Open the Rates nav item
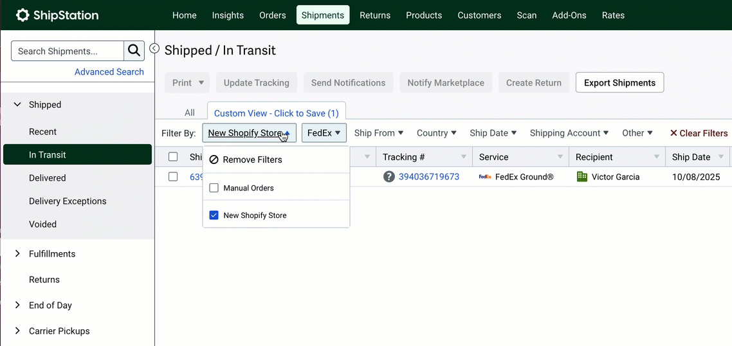This screenshot has width=732, height=346. tap(614, 15)
